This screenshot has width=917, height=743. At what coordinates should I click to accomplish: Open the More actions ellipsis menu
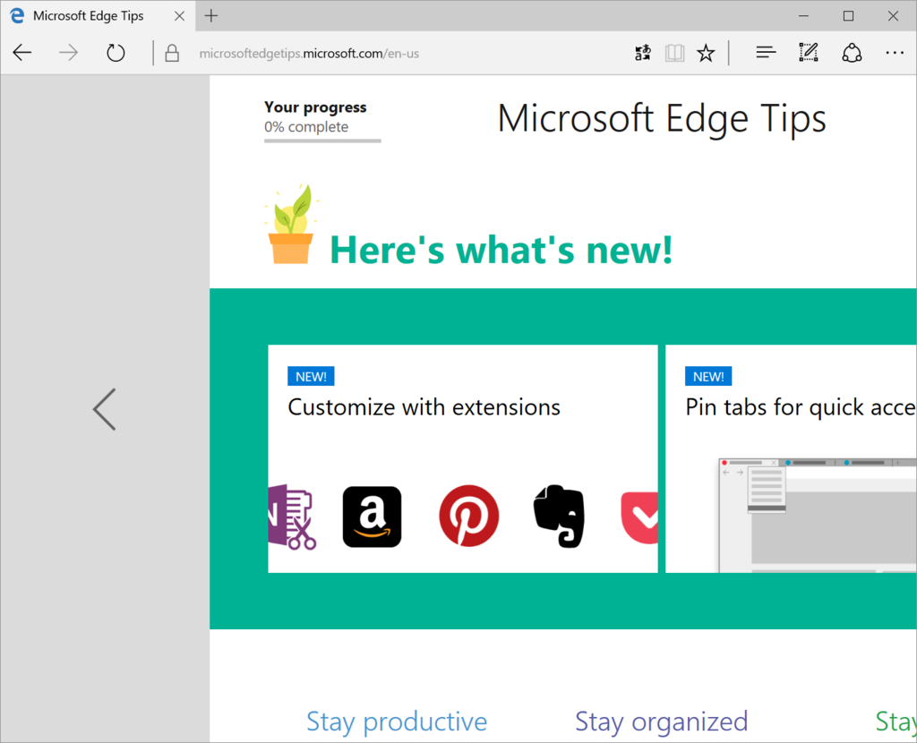pyautogui.click(x=895, y=53)
